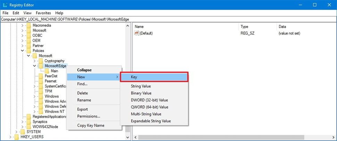Click the Main subkey folder icon

tap(47, 71)
